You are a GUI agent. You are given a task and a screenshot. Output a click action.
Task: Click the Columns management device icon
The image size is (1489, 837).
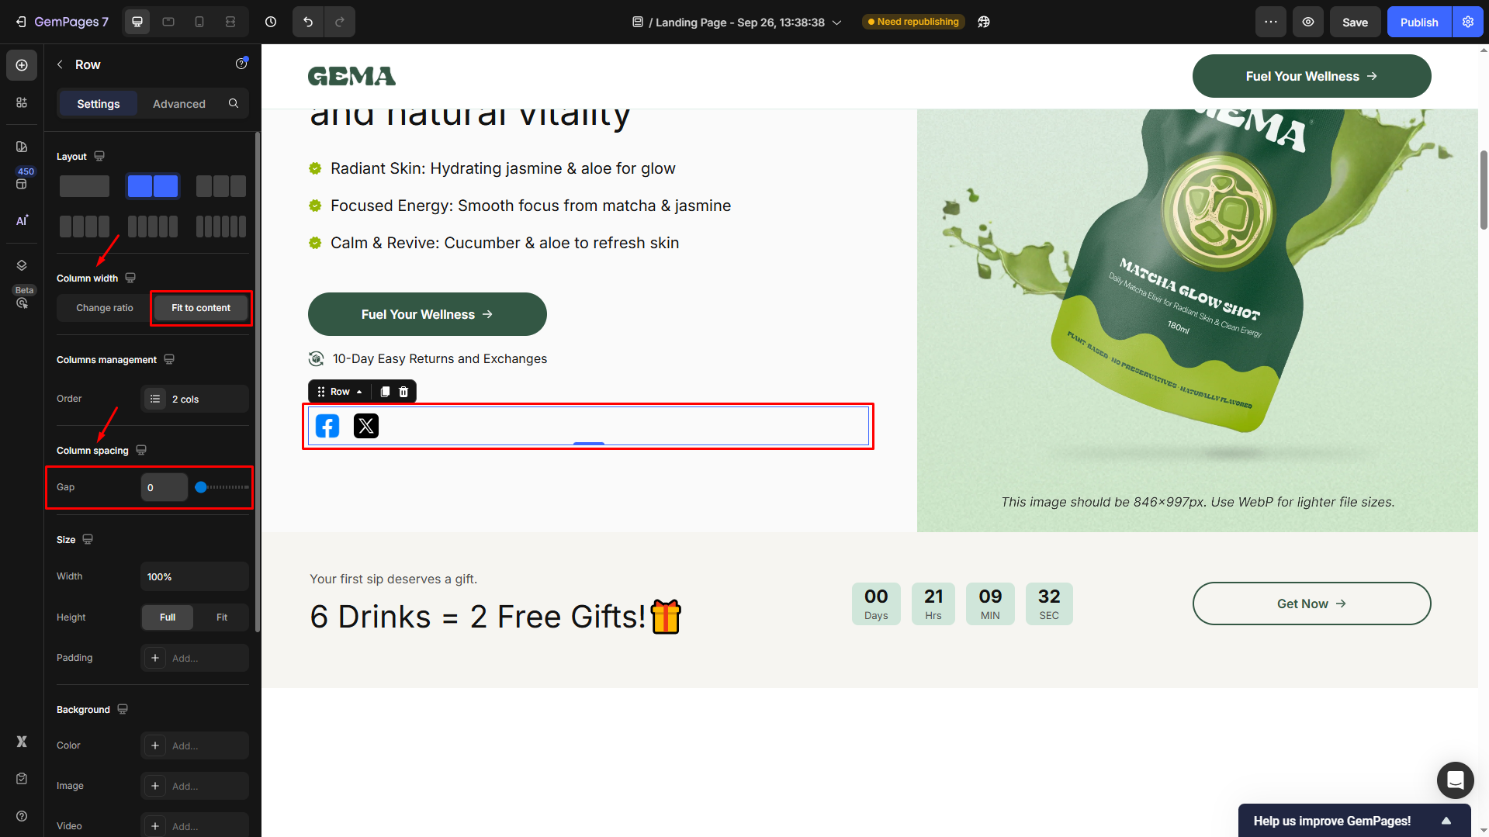point(169,359)
